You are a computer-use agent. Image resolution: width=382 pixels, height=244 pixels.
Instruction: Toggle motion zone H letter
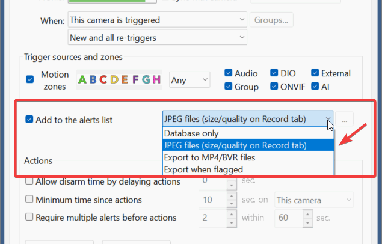(156, 79)
